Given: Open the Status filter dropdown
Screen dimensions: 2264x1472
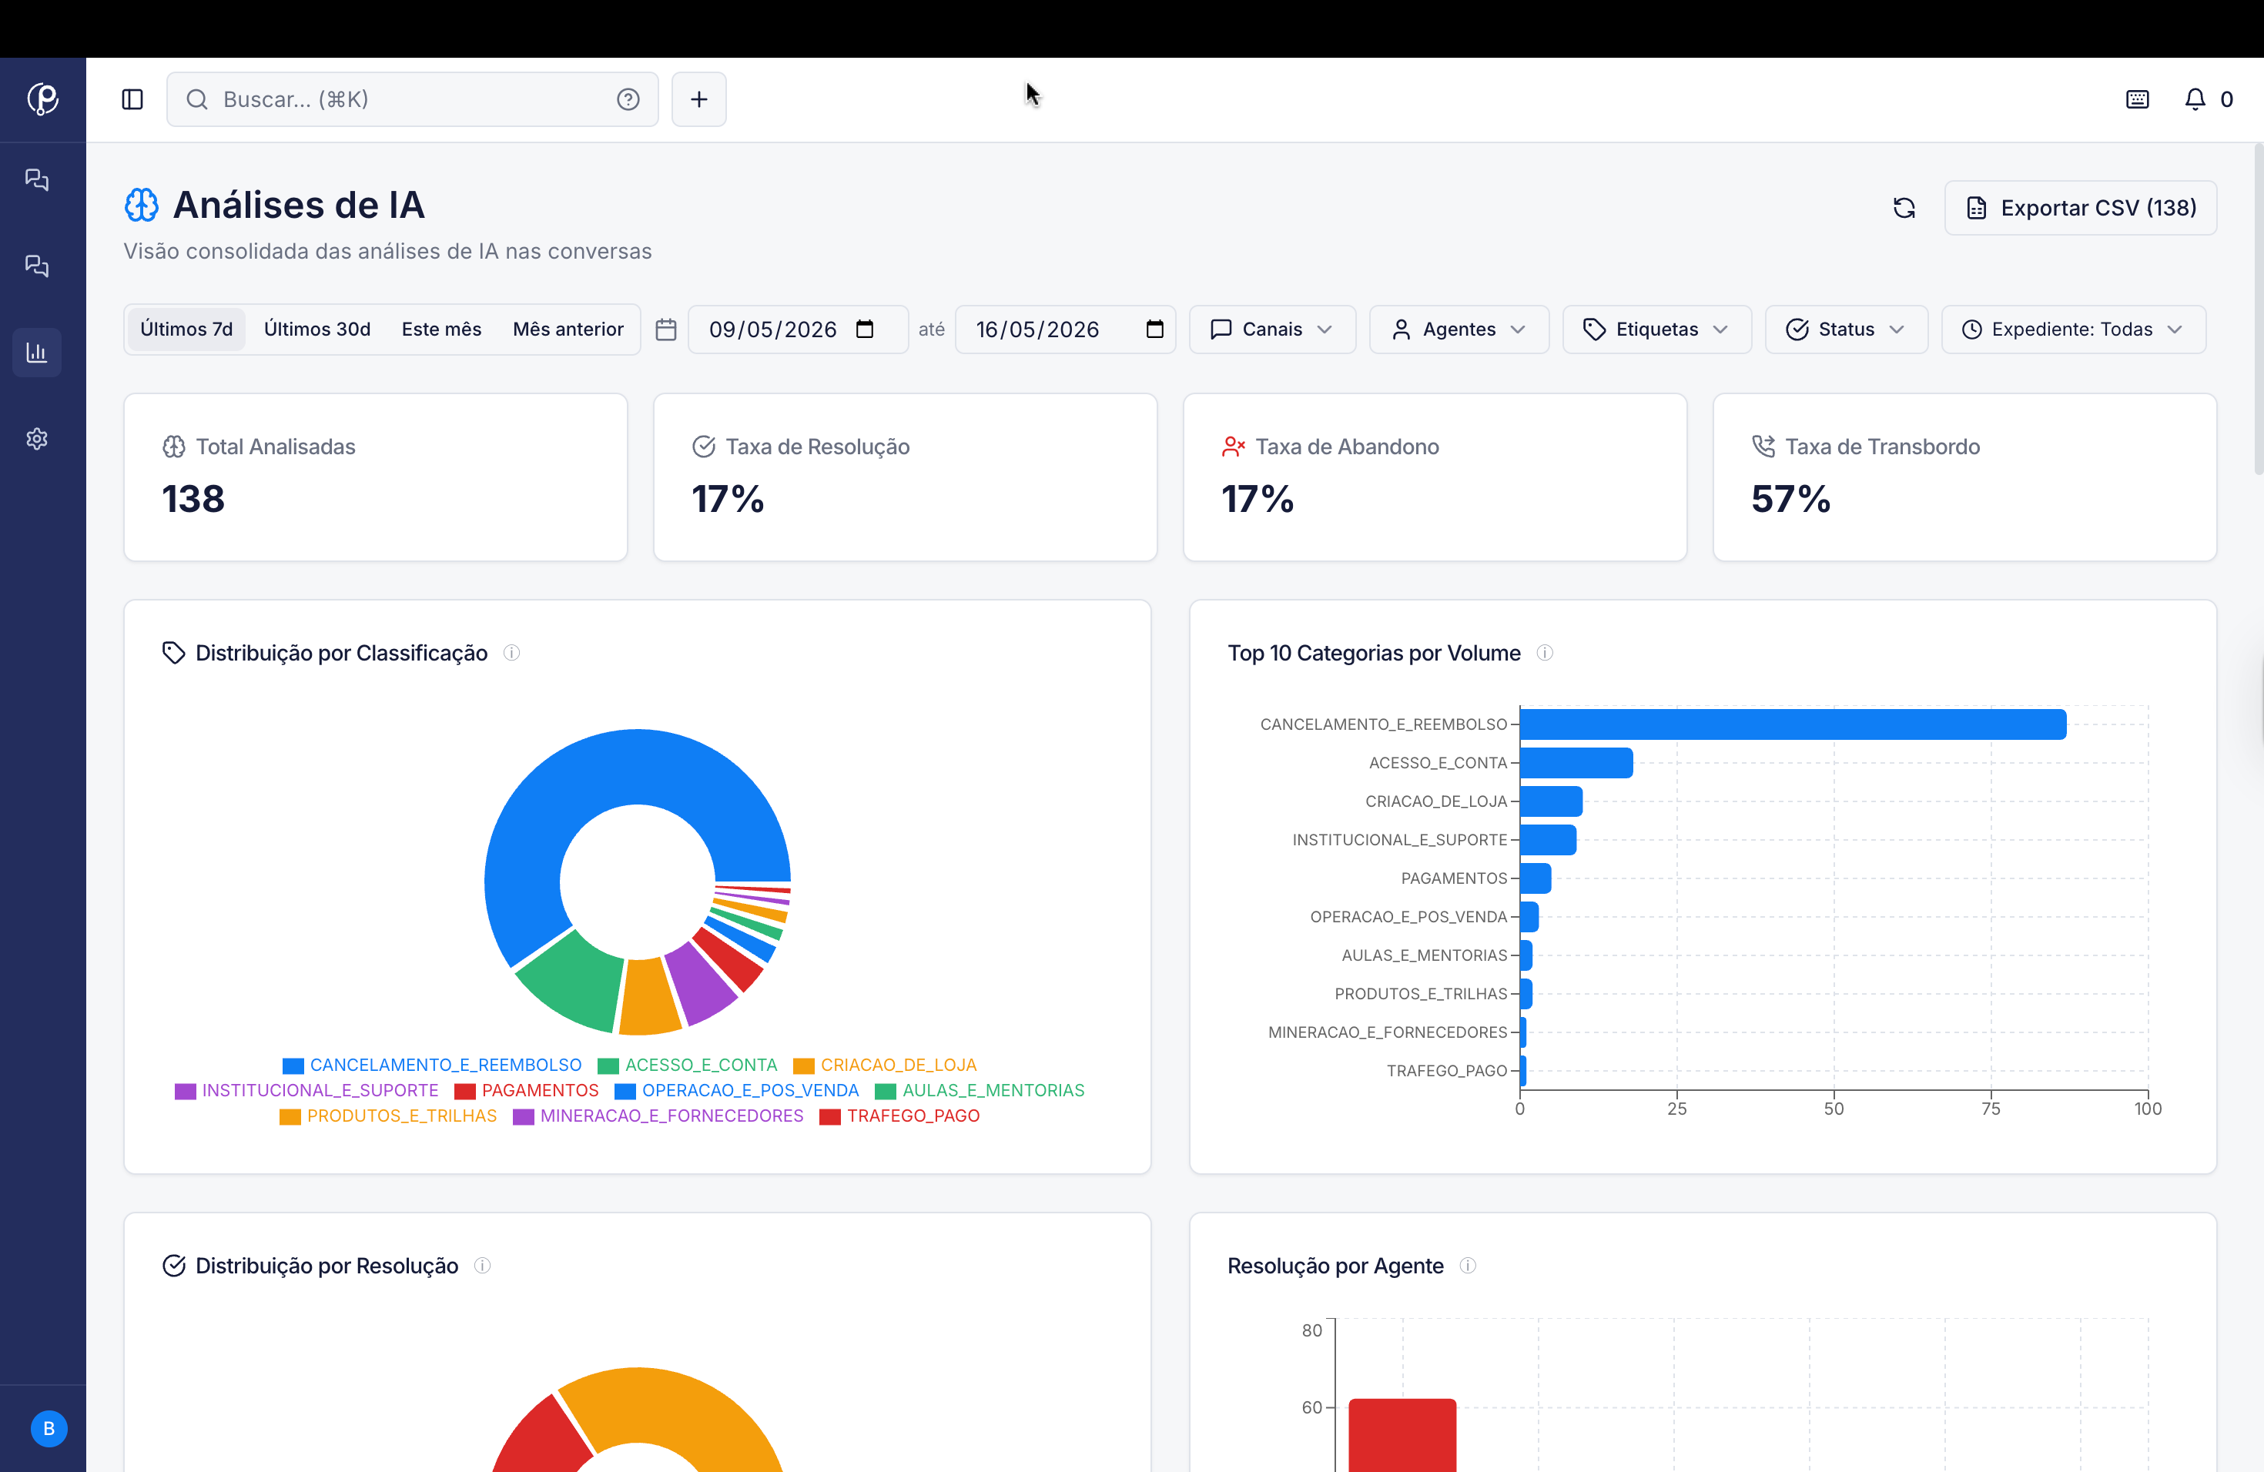Looking at the screenshot, I should point(1845,329).
